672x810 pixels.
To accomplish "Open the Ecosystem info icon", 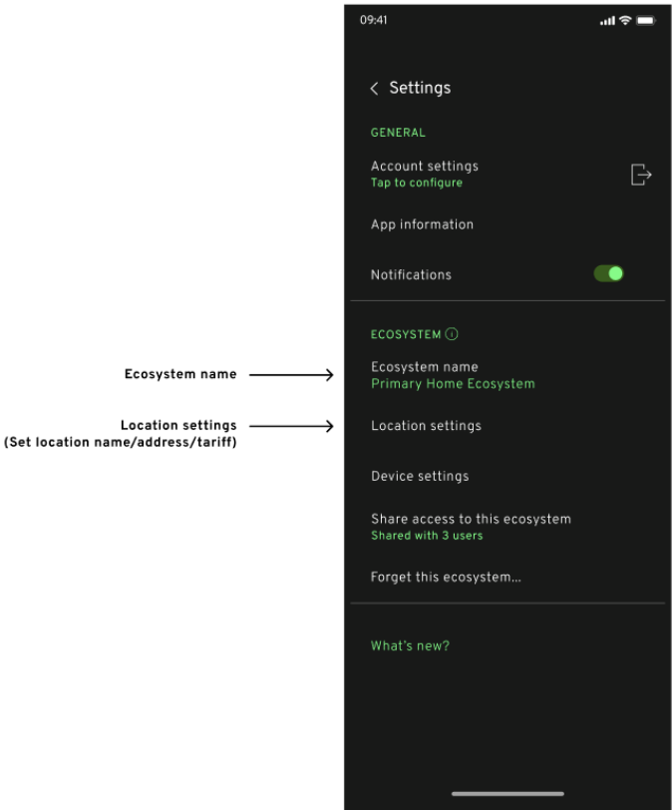I will [x=452, y=334].
